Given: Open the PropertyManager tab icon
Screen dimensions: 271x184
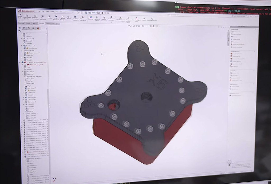Looking at the screenshot, I should (x=24, y=28).
